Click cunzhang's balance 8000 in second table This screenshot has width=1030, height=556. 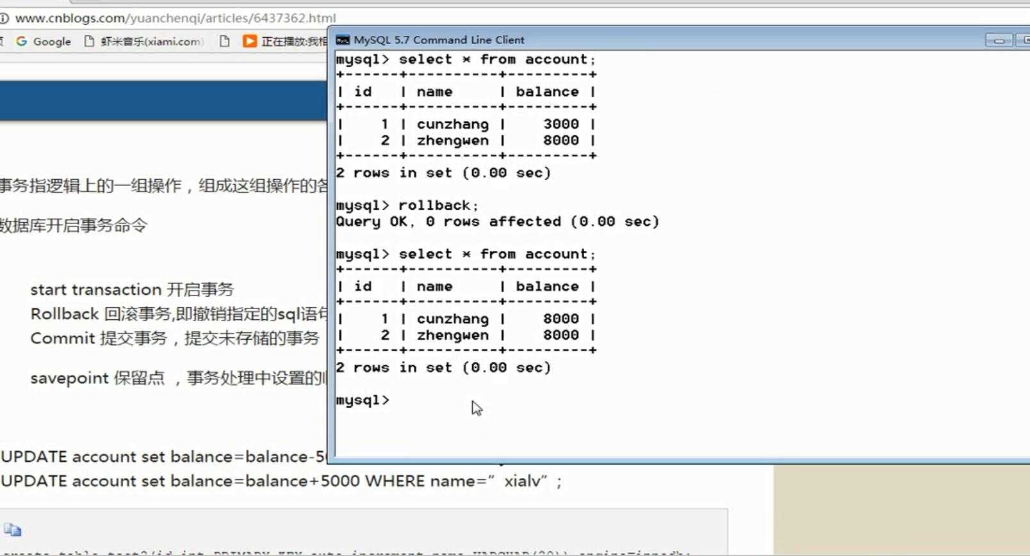point(561,319)
